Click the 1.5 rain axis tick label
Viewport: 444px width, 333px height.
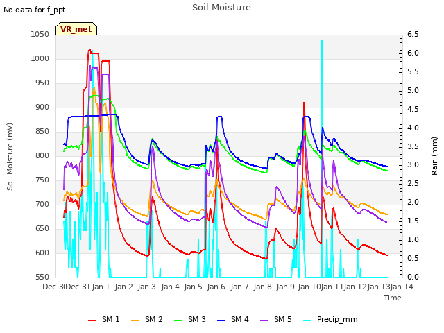click(413, 221)
